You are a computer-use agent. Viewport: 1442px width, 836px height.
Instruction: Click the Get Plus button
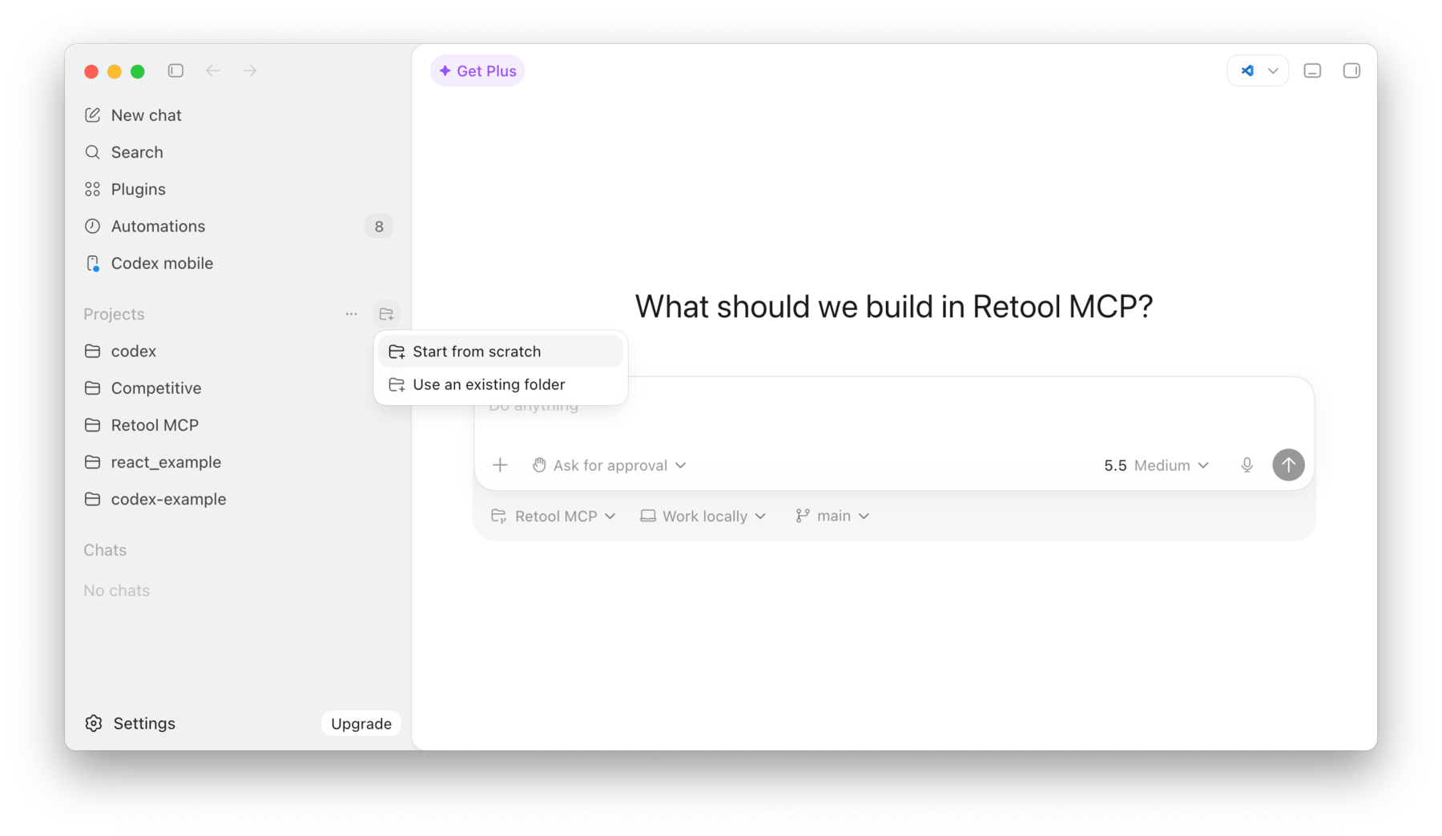click(x=477, y=70)
